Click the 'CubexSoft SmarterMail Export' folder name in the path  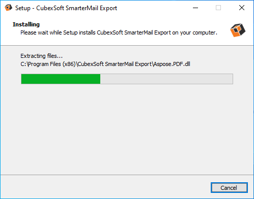point(115,64)
